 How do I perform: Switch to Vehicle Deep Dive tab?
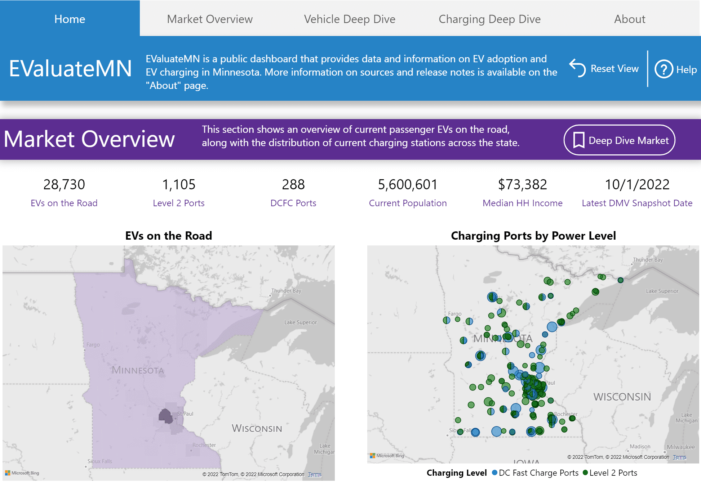coord(350,19)
